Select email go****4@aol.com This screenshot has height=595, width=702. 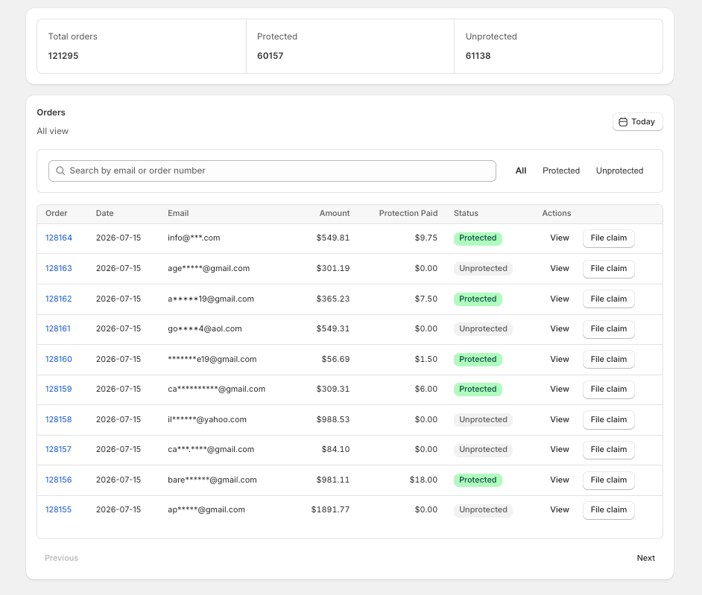point(205,328)
